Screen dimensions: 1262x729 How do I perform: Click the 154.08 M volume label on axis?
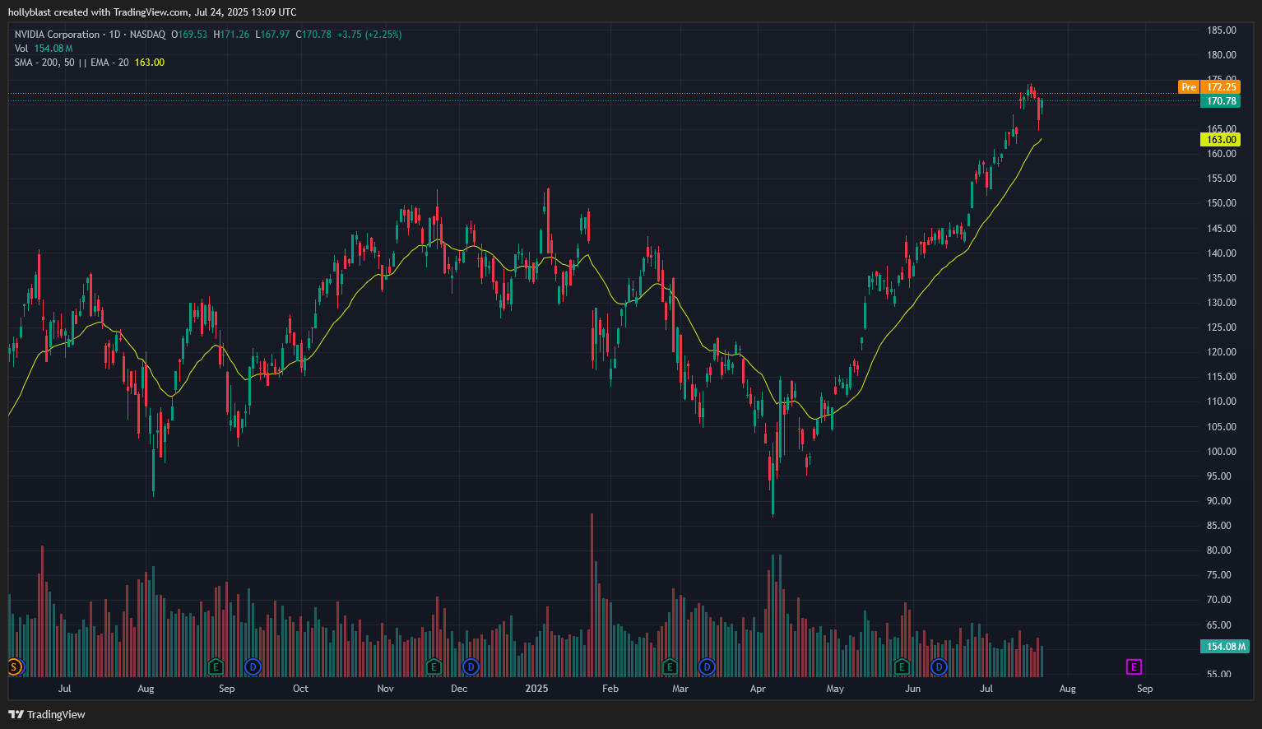(x=1225, y=647)
